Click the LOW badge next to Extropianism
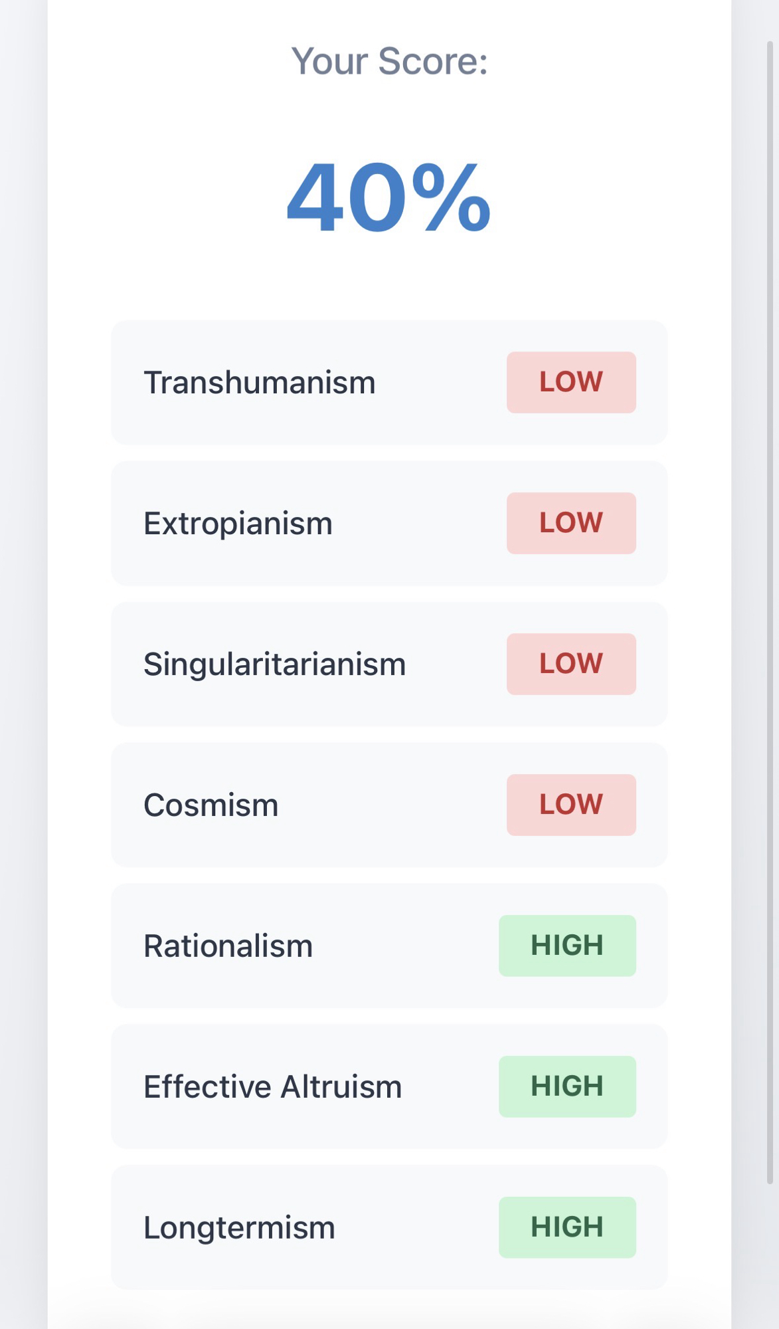 571,523
